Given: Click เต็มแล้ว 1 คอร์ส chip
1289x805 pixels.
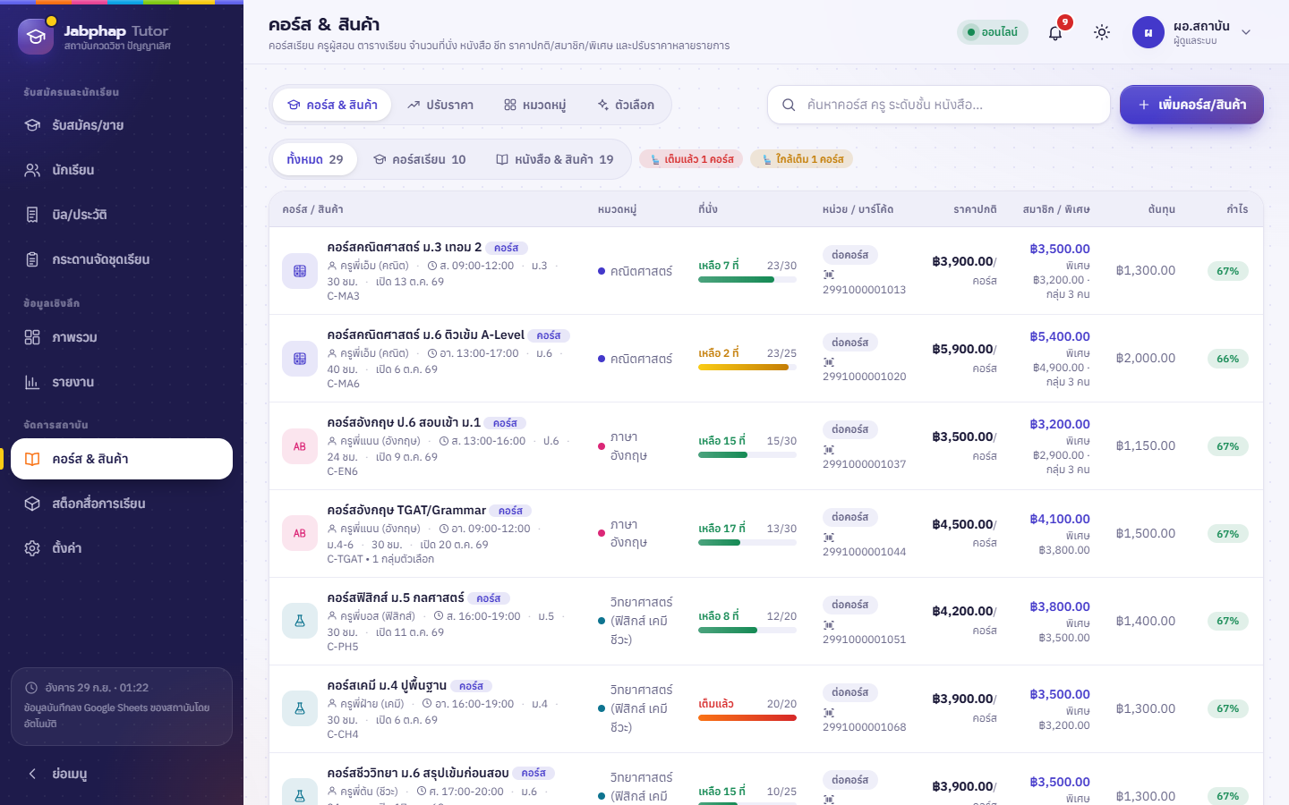Looking at the screenshot, I should click(691, 159).
